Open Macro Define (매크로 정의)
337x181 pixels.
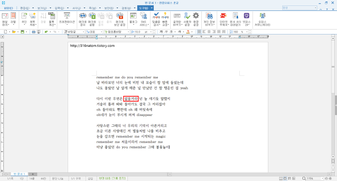click(x=83, y=19)
